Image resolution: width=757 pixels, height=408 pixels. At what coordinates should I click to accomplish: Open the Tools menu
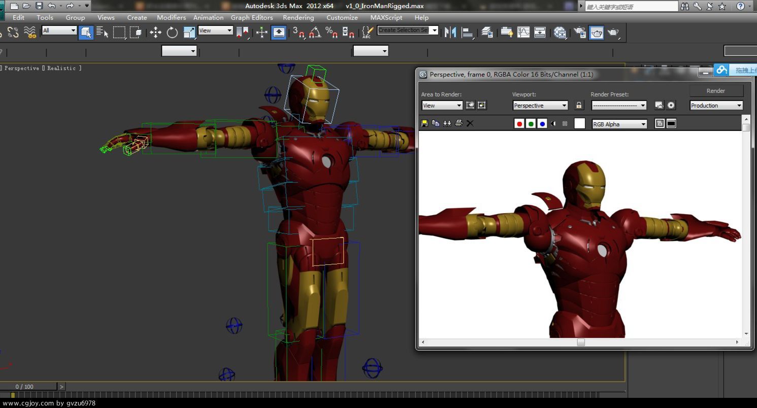pos(45,17)
